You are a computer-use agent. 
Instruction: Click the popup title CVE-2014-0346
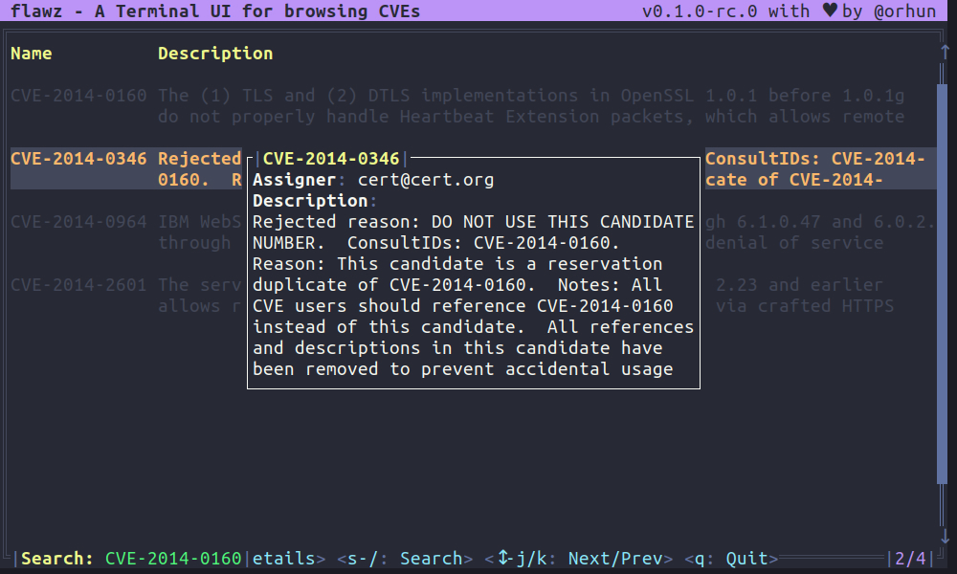click(331, 159)
